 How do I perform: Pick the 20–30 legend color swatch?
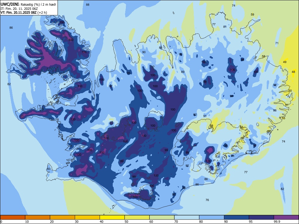click(62, 217)
